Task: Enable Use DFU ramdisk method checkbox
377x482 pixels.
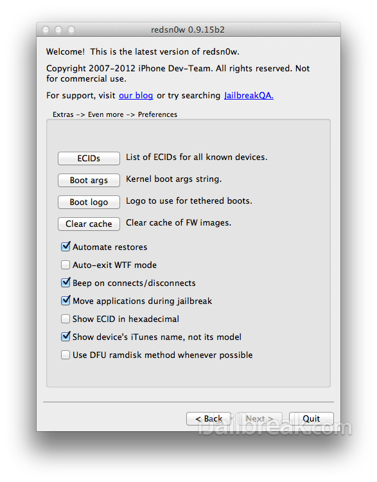Action: [66, 355]
